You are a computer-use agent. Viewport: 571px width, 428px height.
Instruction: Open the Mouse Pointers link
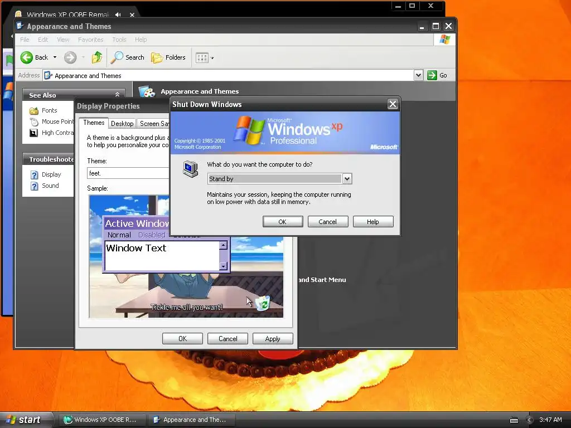57,121
